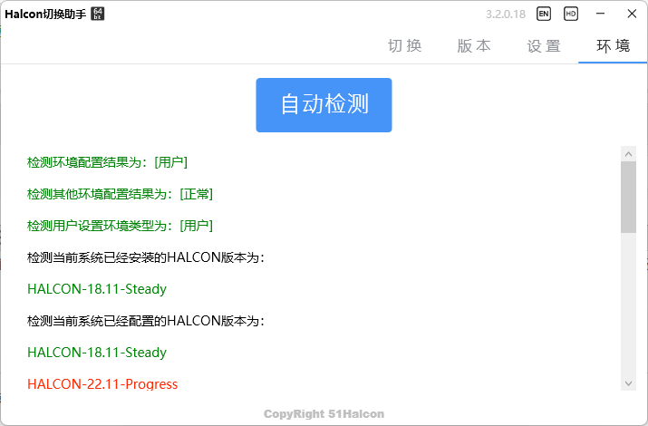Screen dimensions: 648x426
Task: Click the HALCON-18.11-Steady entry under configured versions
Action: coord(97,353)
